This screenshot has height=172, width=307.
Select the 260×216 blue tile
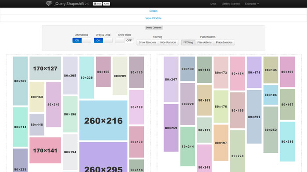[x=103, y=120]
